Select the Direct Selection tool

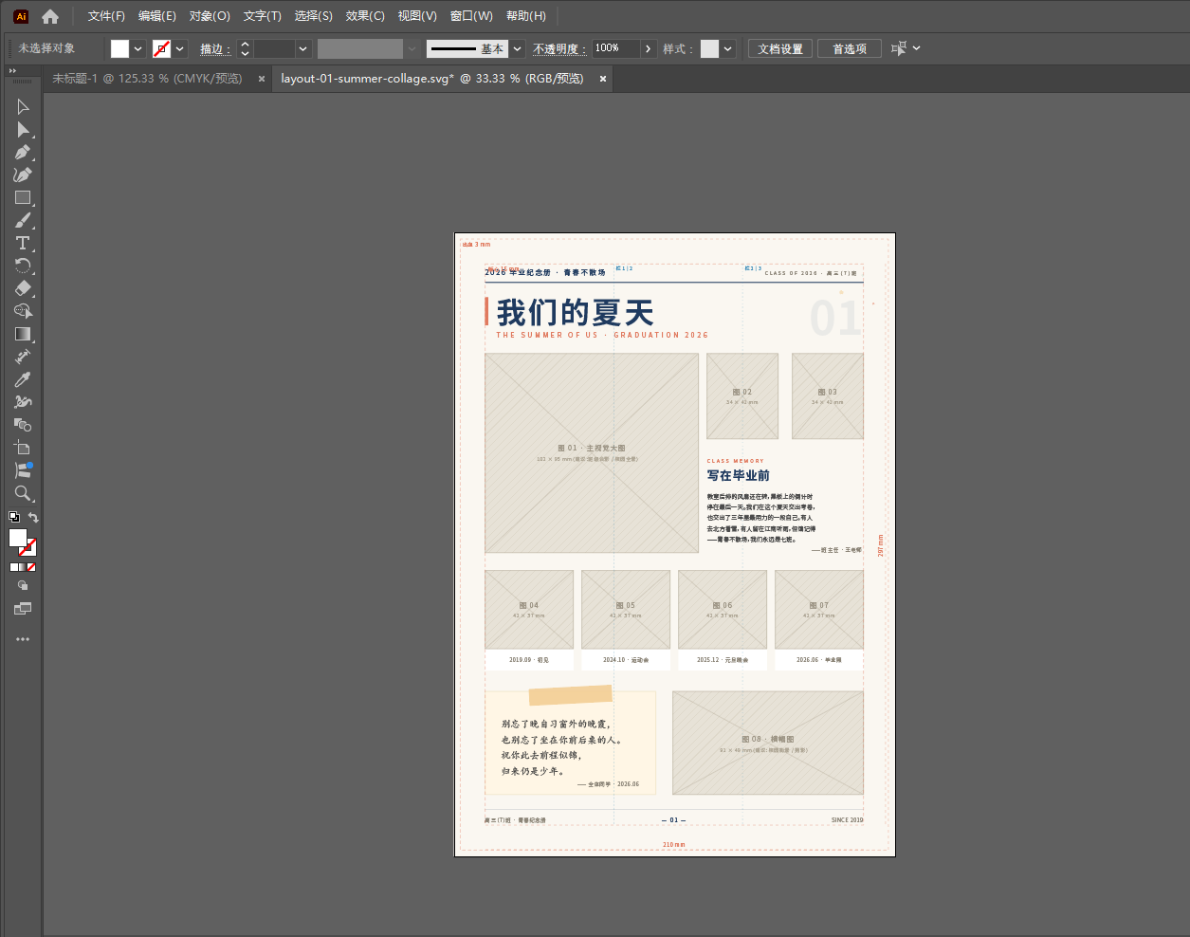pos(23,129)
